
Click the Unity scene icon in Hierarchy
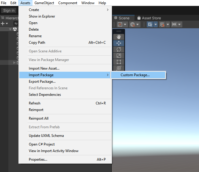coord(15,29)
